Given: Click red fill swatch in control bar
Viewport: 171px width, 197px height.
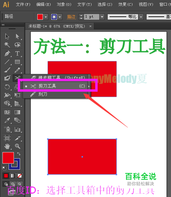Looking at the screenshot, I should click(40, 17).
